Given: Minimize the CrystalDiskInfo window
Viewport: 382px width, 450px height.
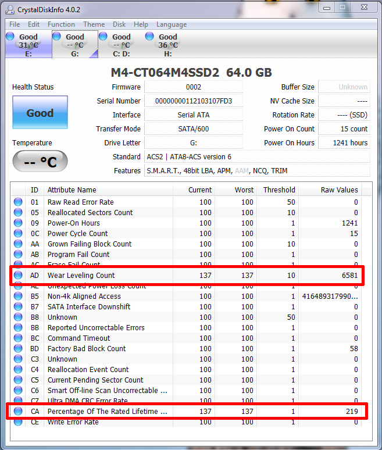Looking at the screenshot, I should coord(327,8).
